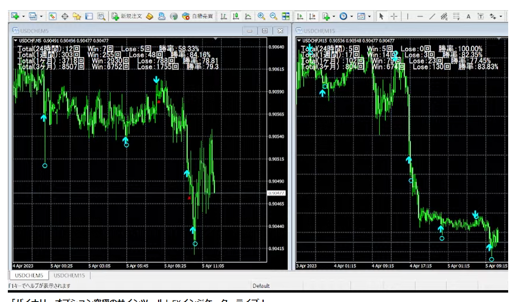516x302 pixels.
Task: Select the trendline drawing tool
Action: [x=432, y=16]
